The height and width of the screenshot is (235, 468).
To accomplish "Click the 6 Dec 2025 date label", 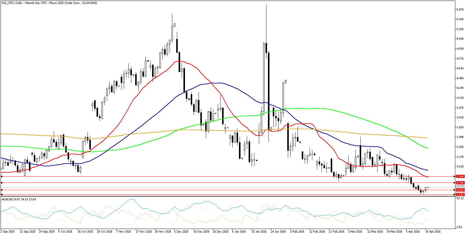I will click(x=181, y=232).
